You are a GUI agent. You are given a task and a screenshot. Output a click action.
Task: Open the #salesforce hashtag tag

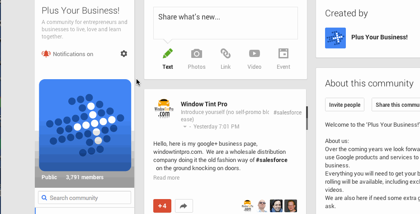288,113
